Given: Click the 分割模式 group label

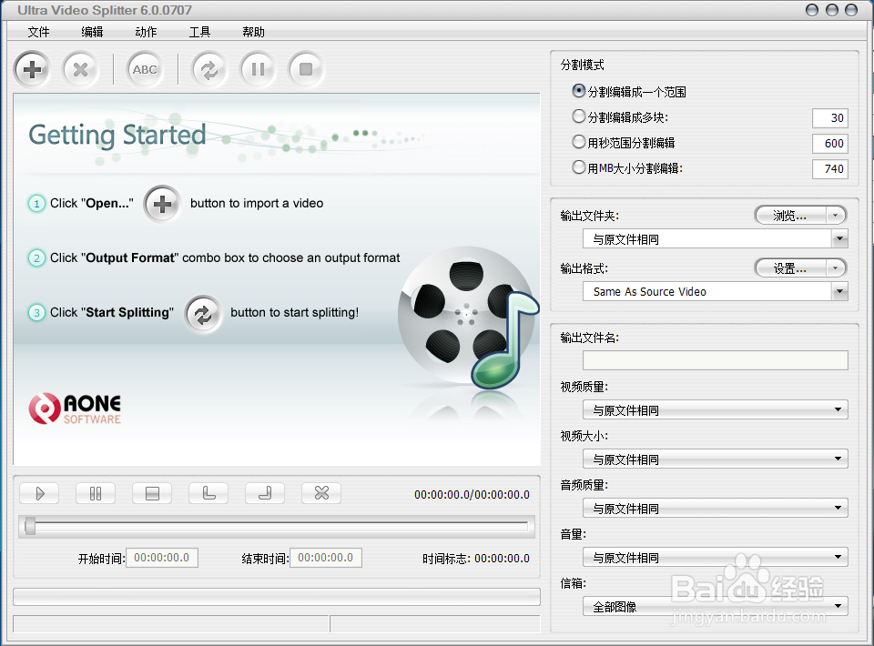Looking at the screenshot, I should pyautogui.click(x=582, y=65).
